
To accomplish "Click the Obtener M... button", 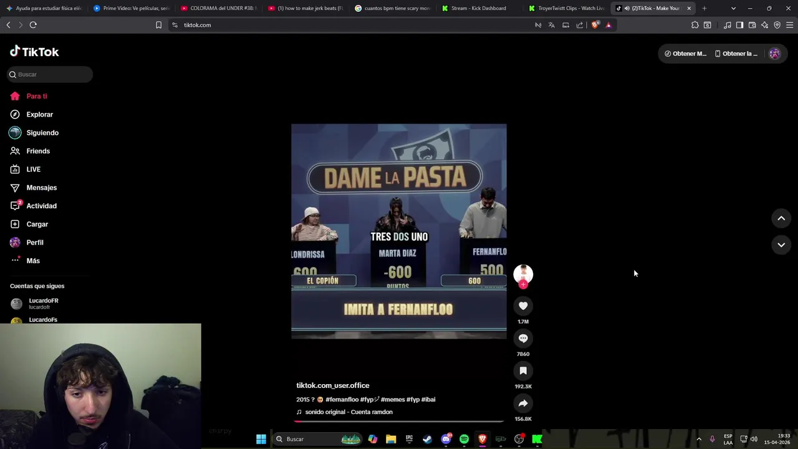I will click(685, 54).
